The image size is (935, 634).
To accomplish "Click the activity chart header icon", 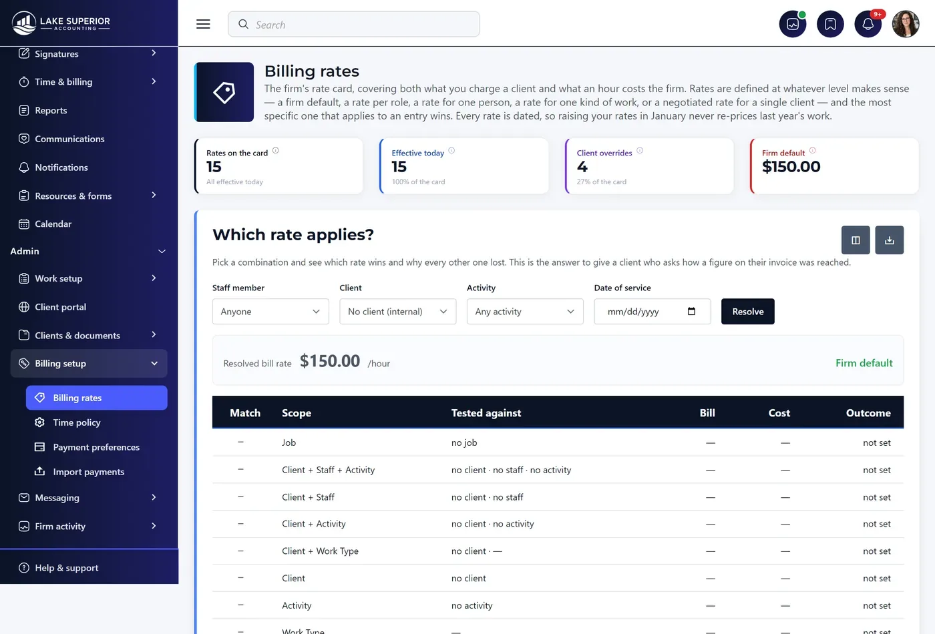I will pos(793,24).
